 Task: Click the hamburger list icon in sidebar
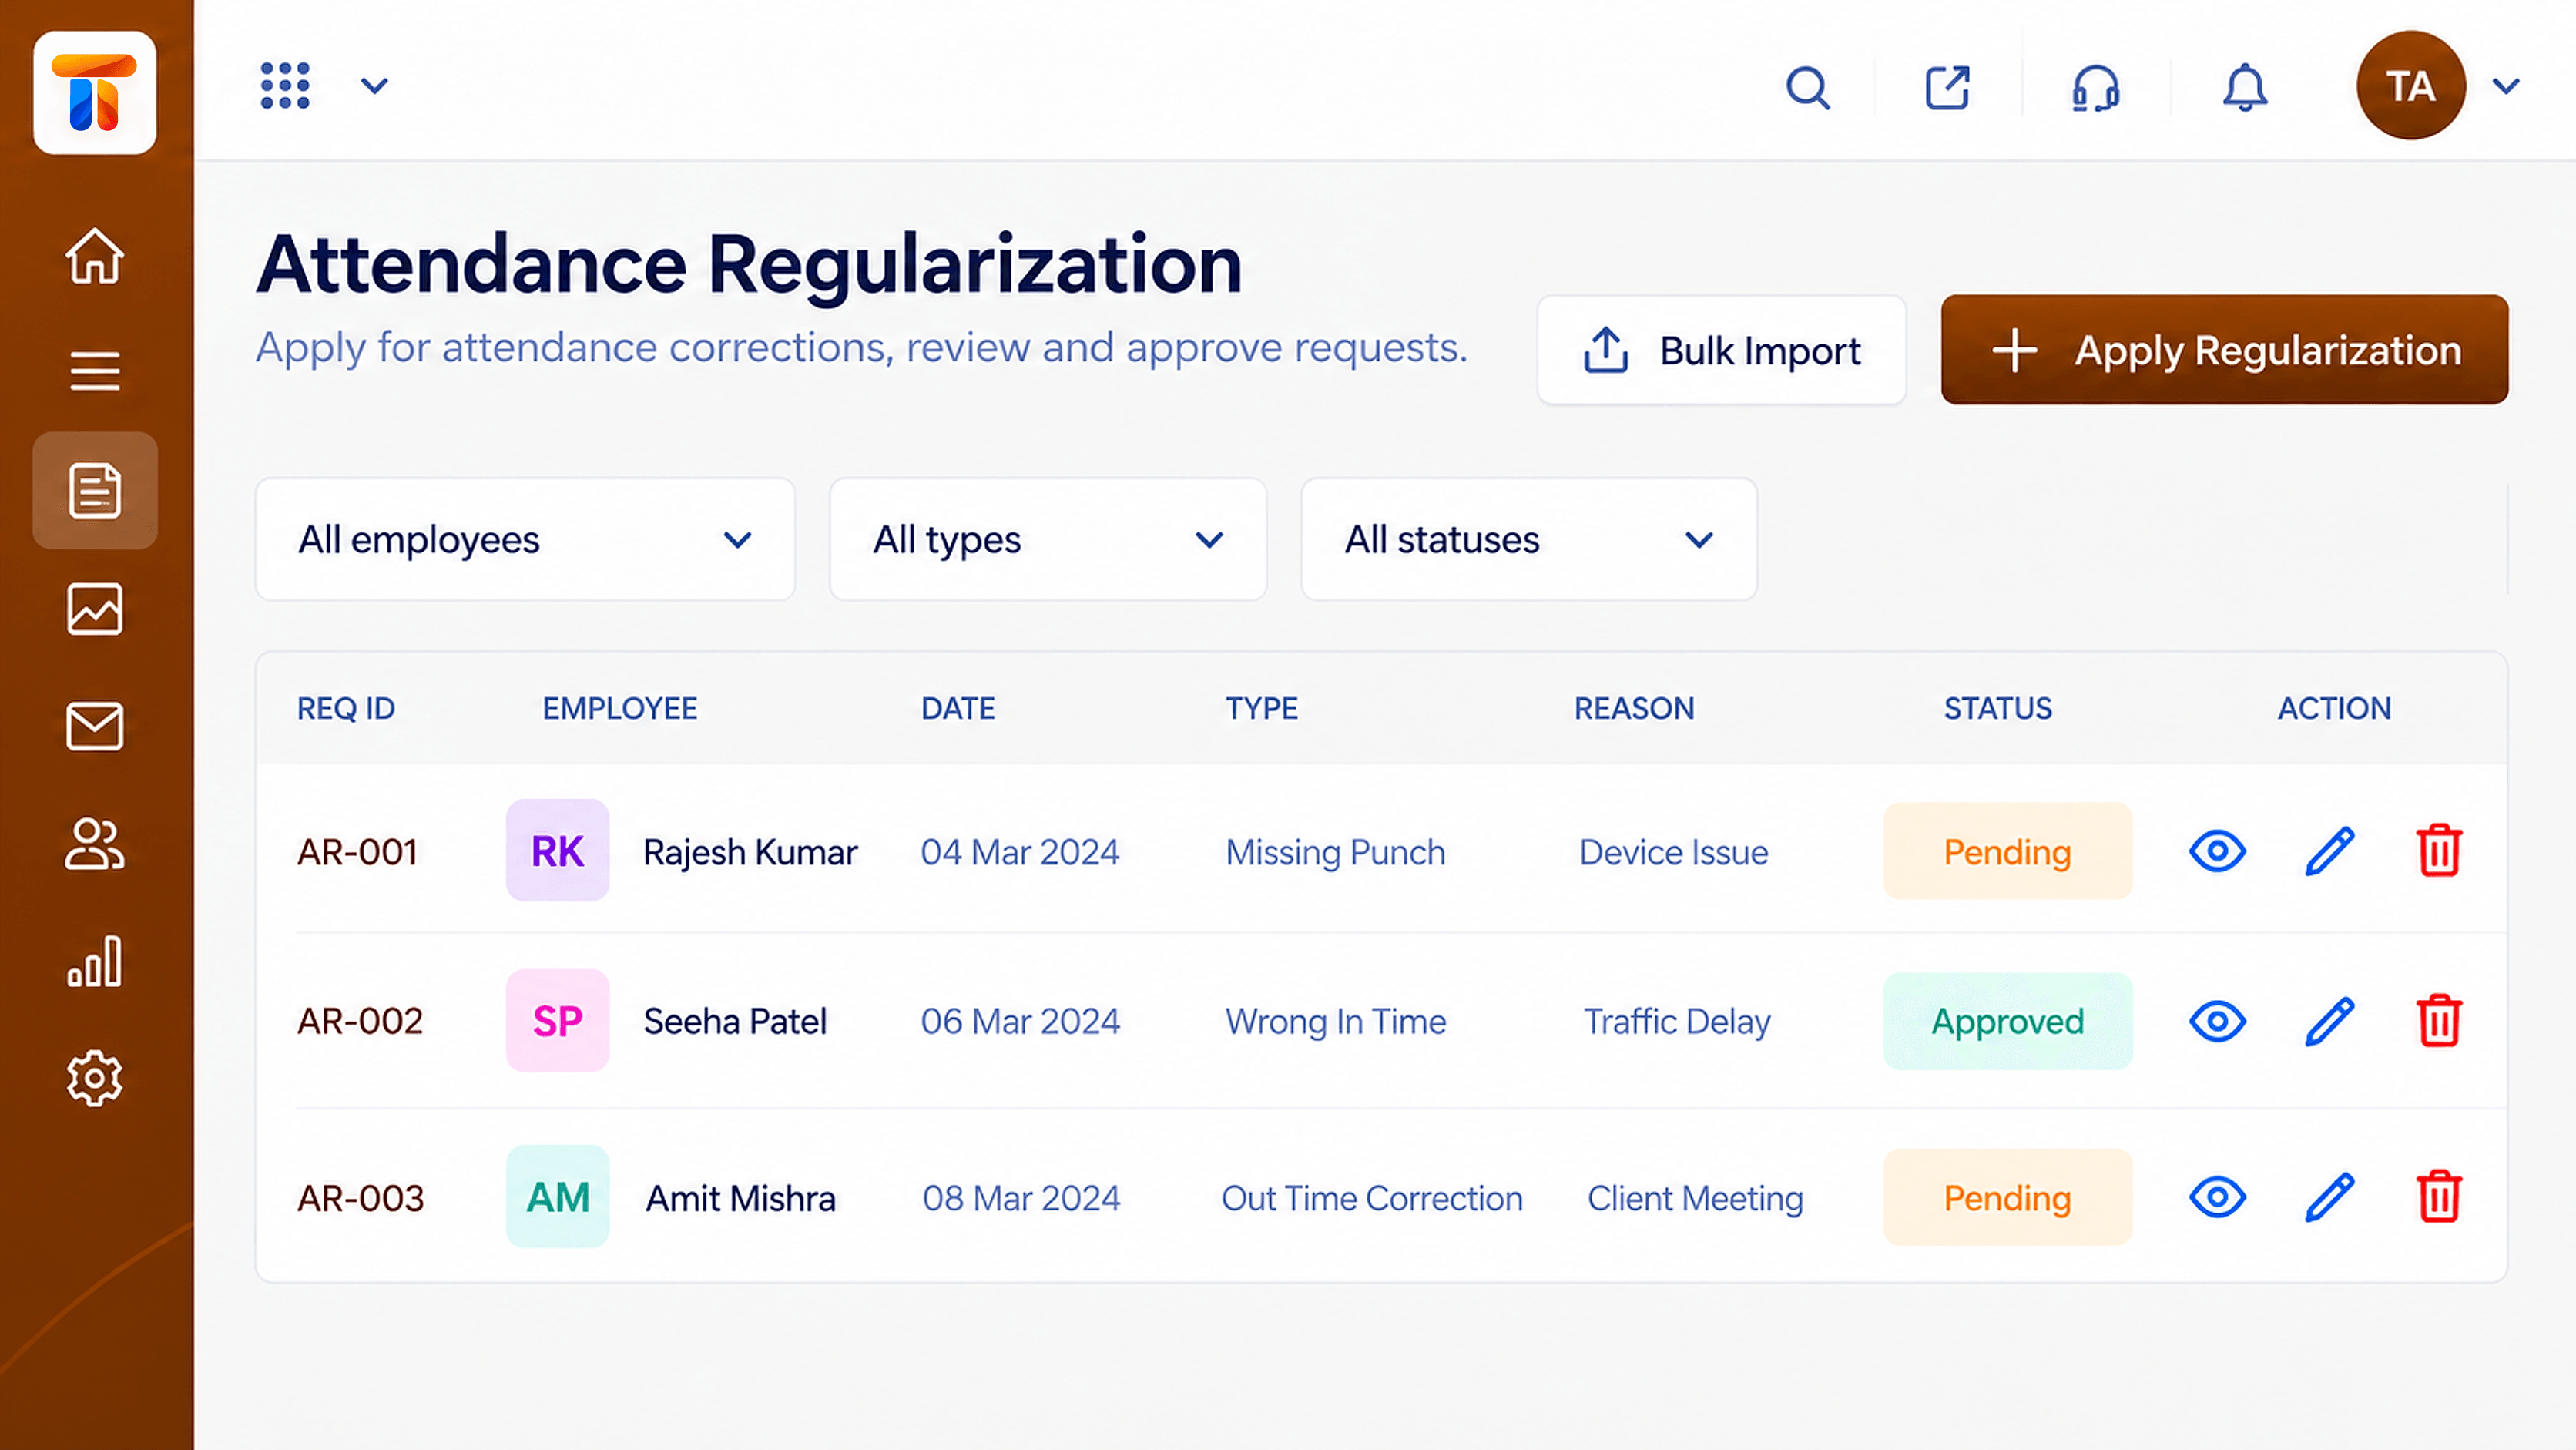point(95,371)
